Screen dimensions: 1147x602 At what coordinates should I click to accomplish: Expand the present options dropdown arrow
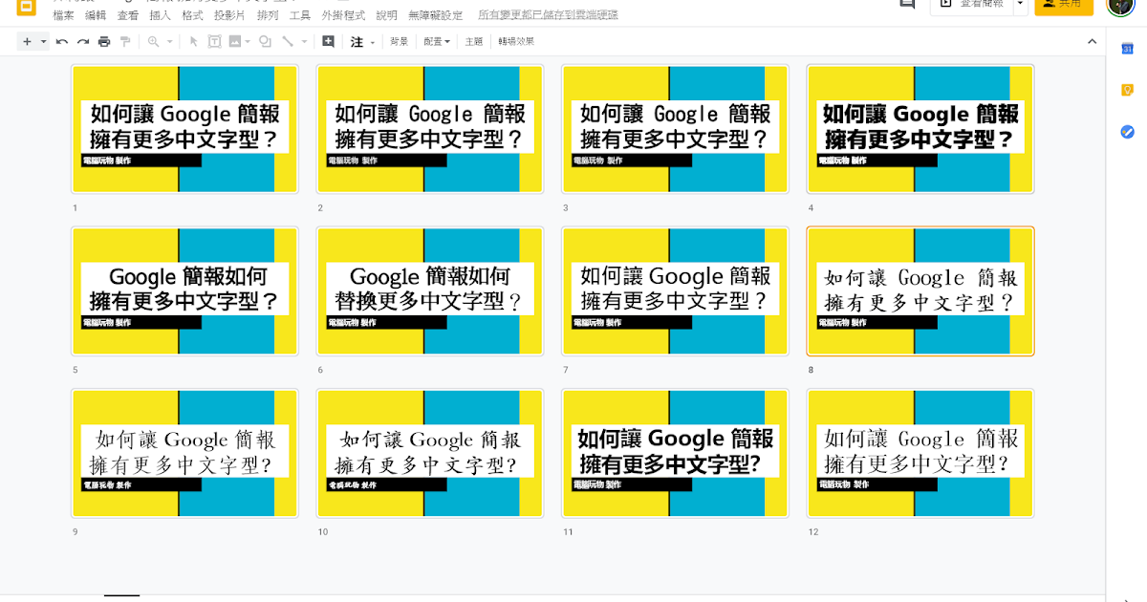click(x=1021, y=5)
